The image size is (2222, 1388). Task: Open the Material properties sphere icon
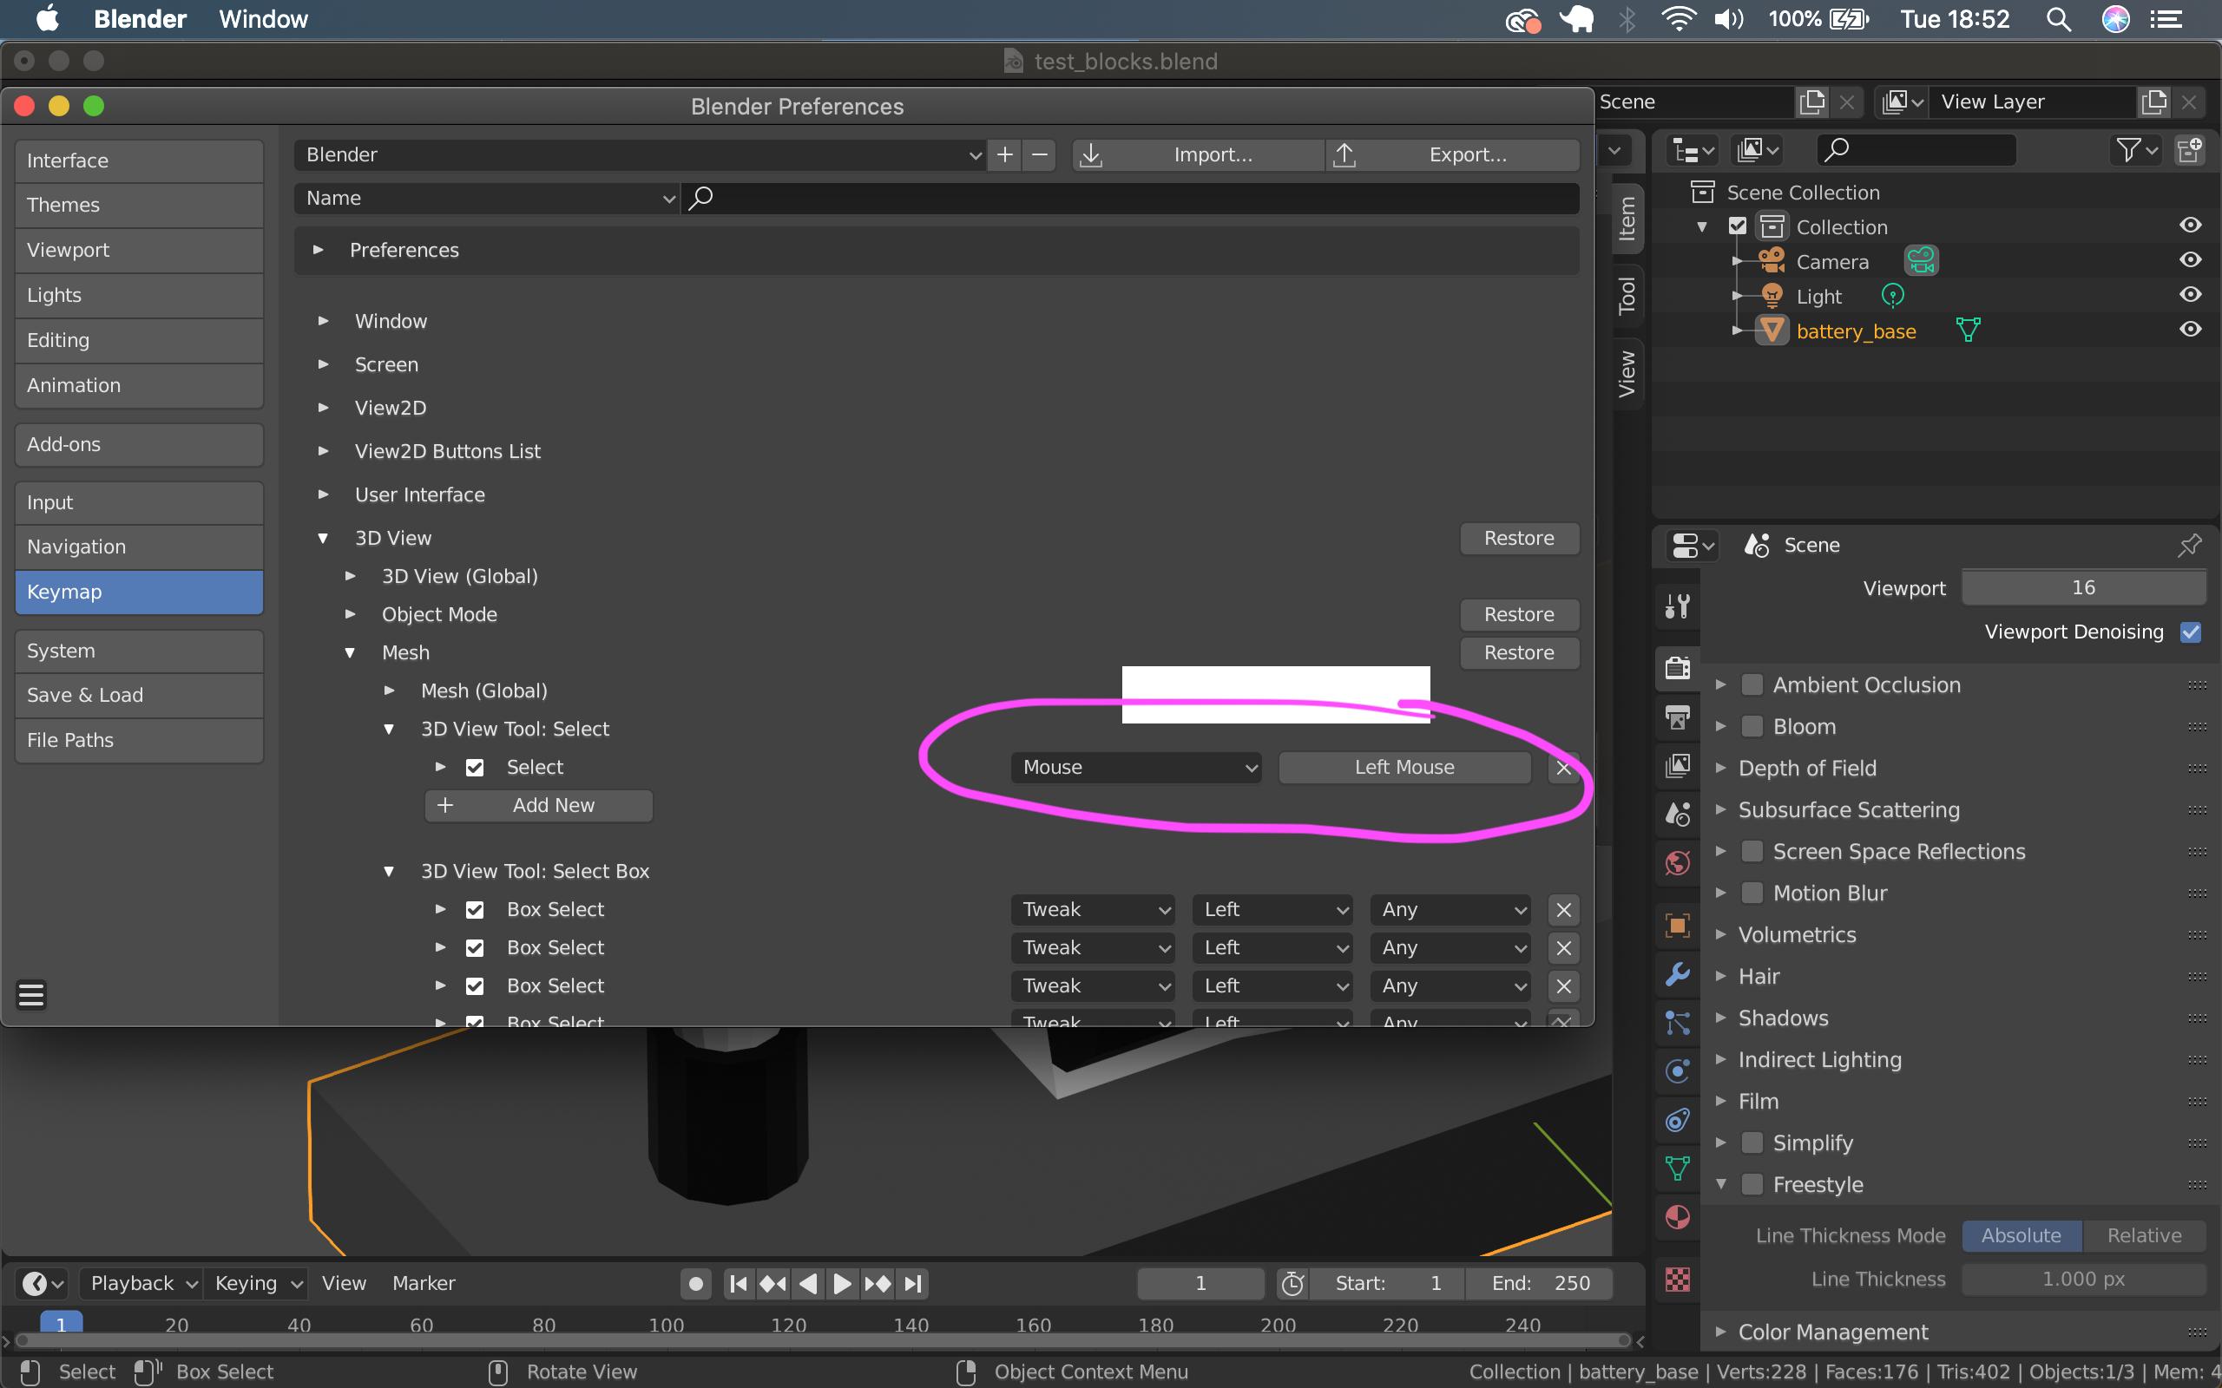tap(1678, 1217)
